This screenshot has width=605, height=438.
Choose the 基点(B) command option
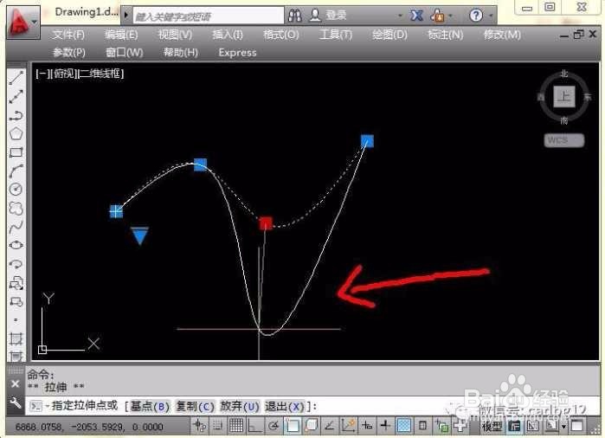[150, 406]
